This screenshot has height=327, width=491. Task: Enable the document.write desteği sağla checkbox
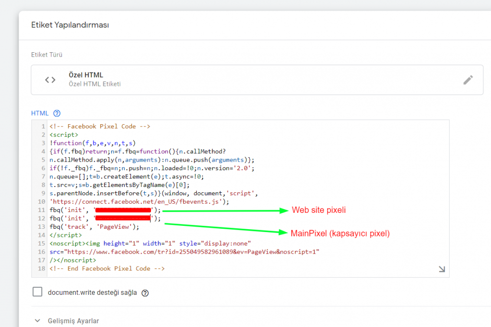37,292
